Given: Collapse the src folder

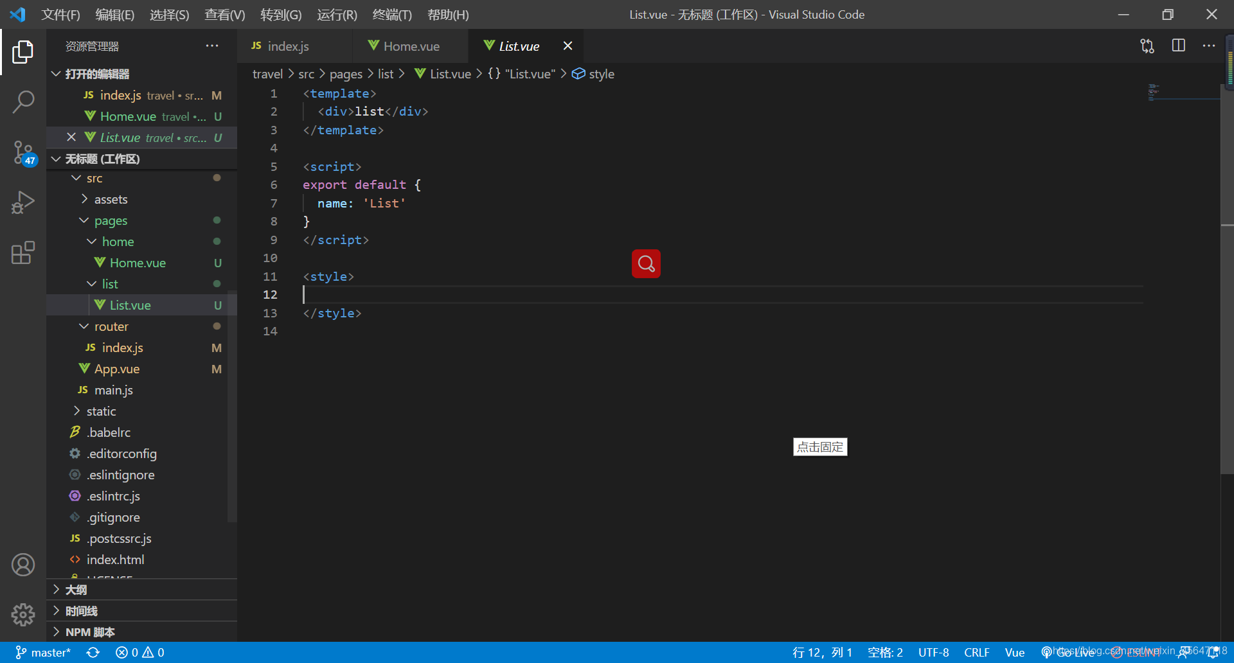Looking at the screenshot, I should (x=141, y=178).
